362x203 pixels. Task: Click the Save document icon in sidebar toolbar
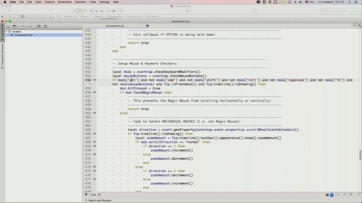(x=39, y=27)
